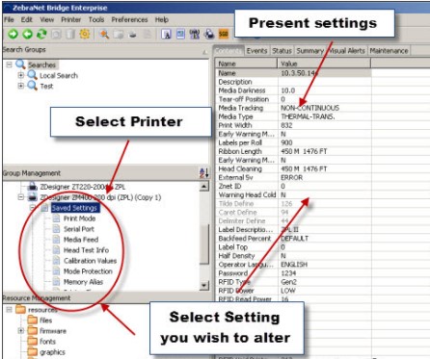Collapse the resources folder node
Screen dimensions: 430x359
pos(10,309)
